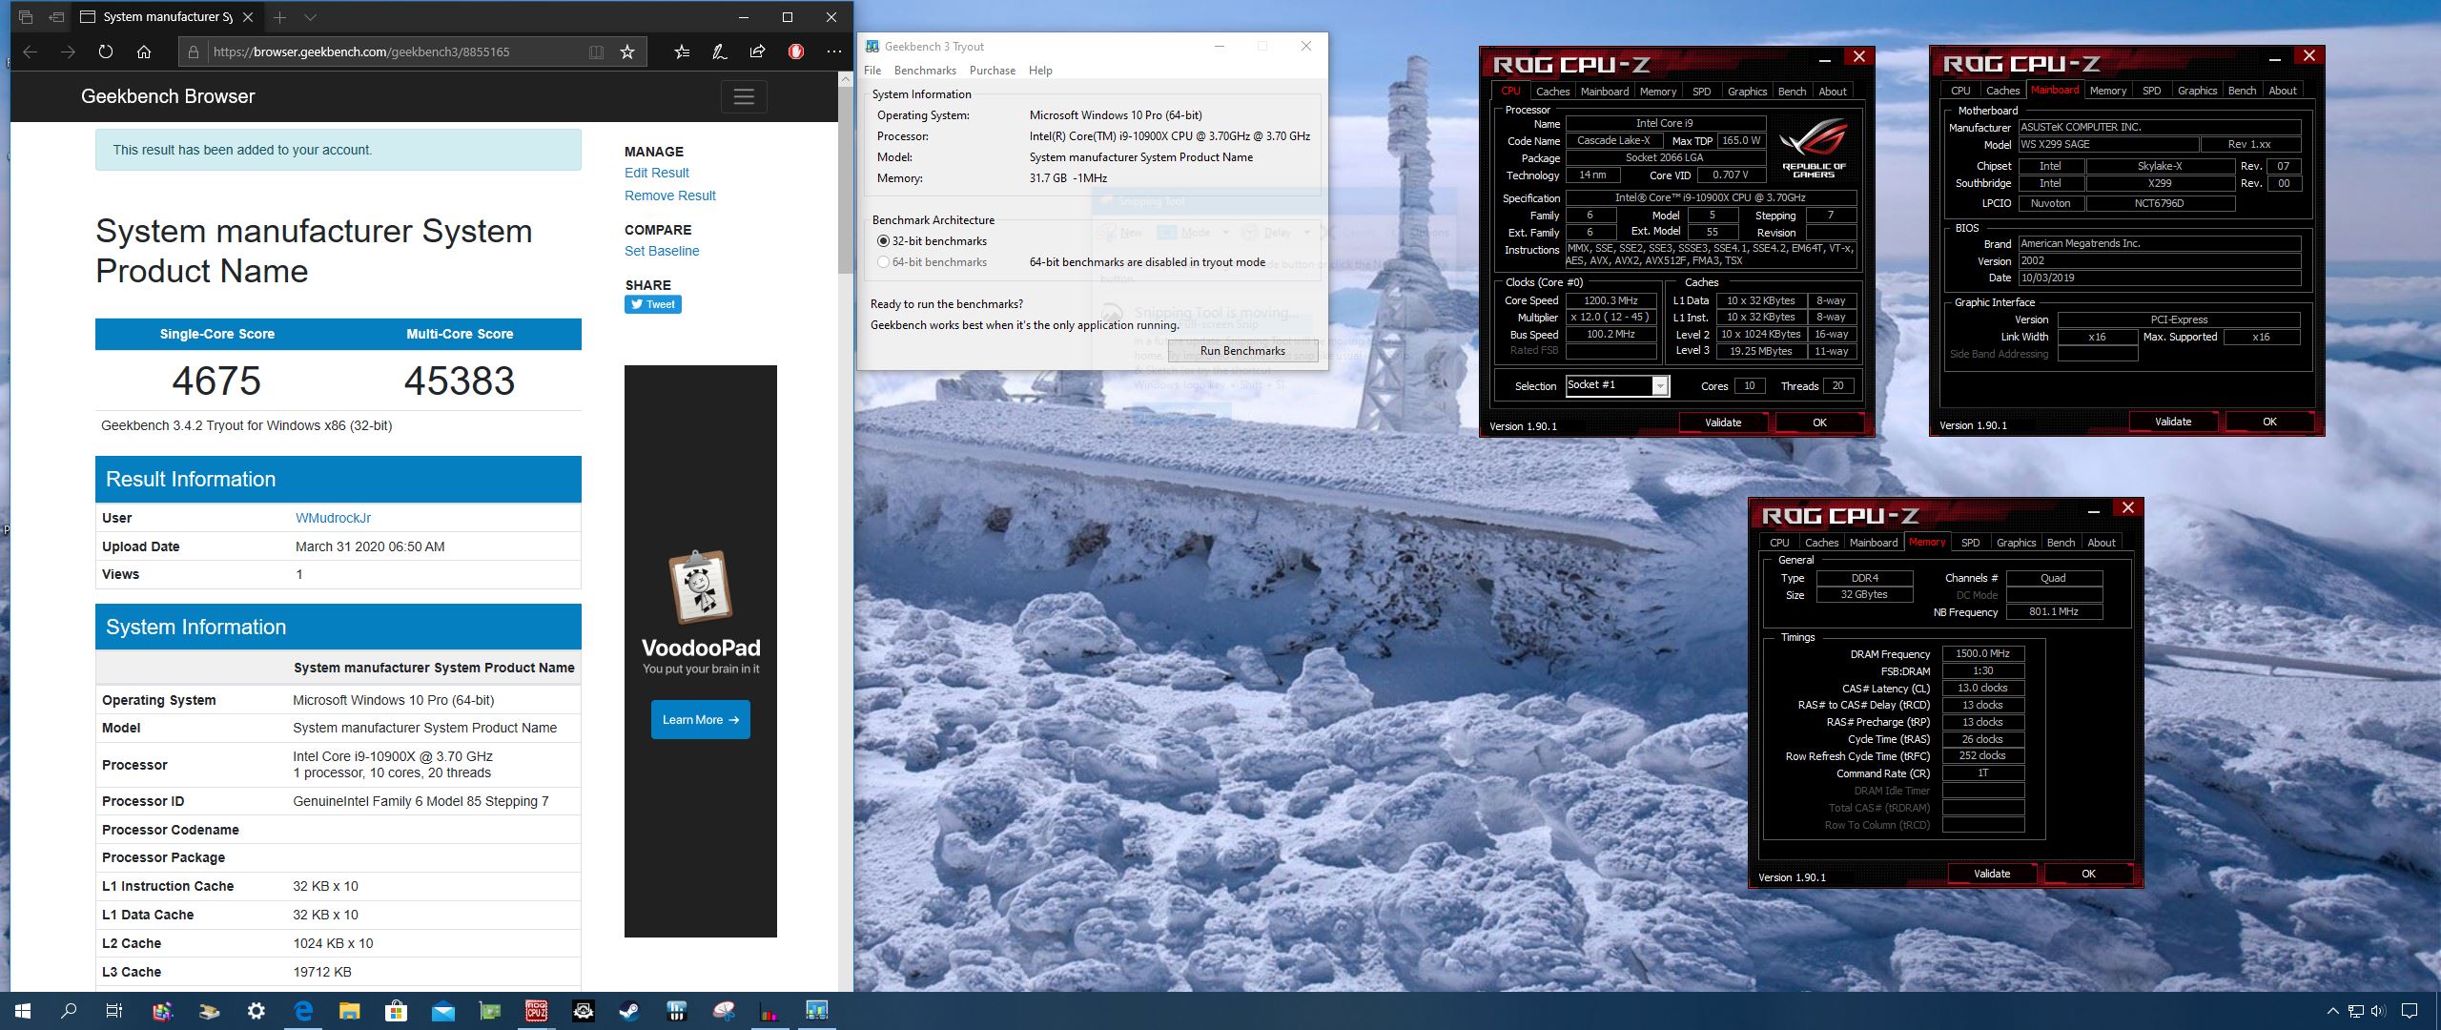Click Learn More on the VoodooPad ad
The width and height of the screenshot is (2441, 1030).
701,720
